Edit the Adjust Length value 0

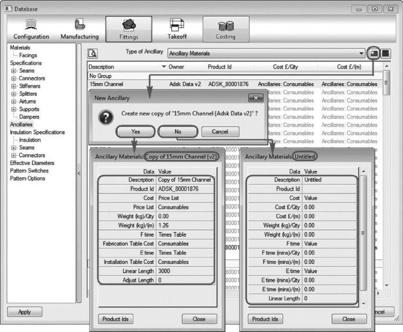point(185,280)
